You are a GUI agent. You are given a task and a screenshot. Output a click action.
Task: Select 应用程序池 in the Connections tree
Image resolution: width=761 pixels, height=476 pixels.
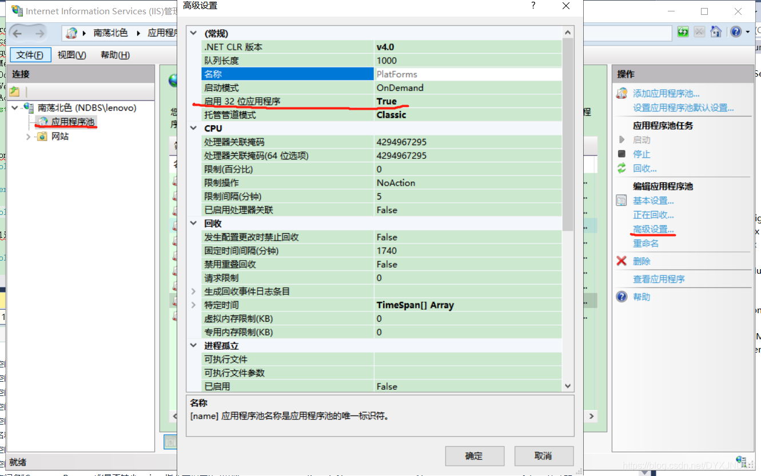[73, 122]
